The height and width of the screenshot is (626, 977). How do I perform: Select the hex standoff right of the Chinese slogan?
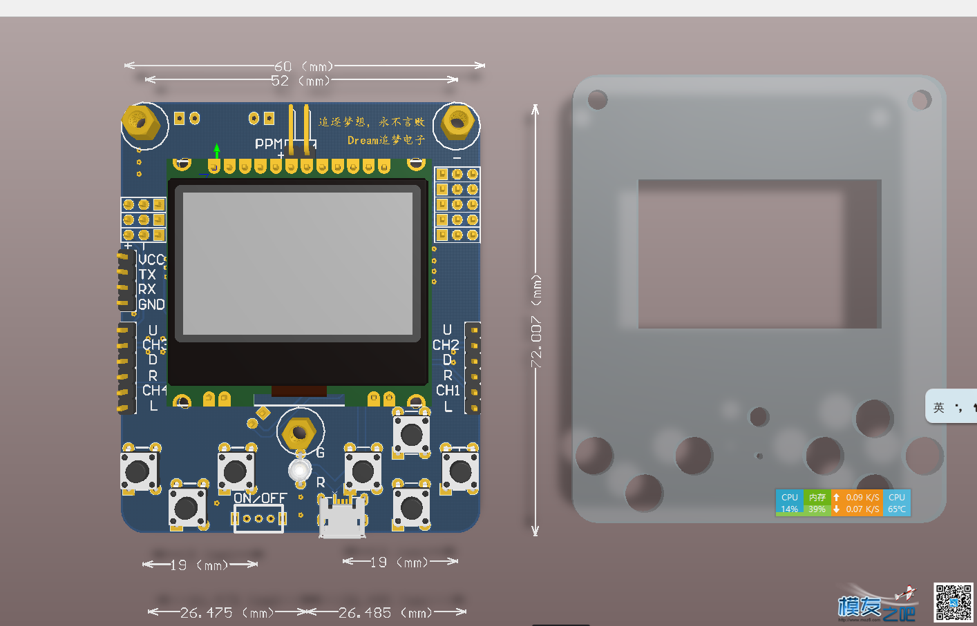pyautogui.click(x=456, y=124)
